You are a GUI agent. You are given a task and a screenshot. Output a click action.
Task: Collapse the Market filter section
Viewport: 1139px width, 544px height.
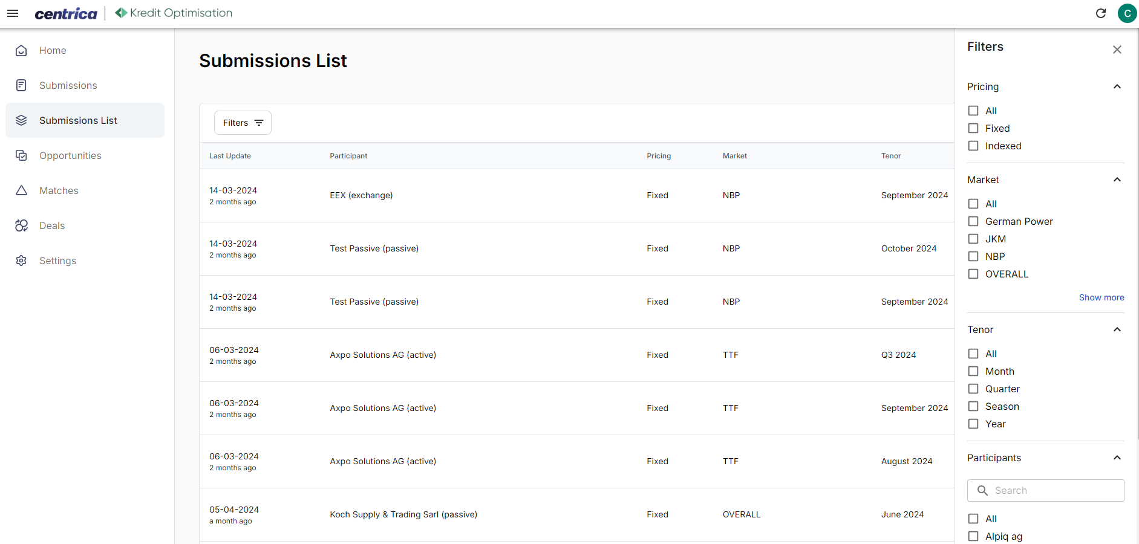click(1117, 180)
